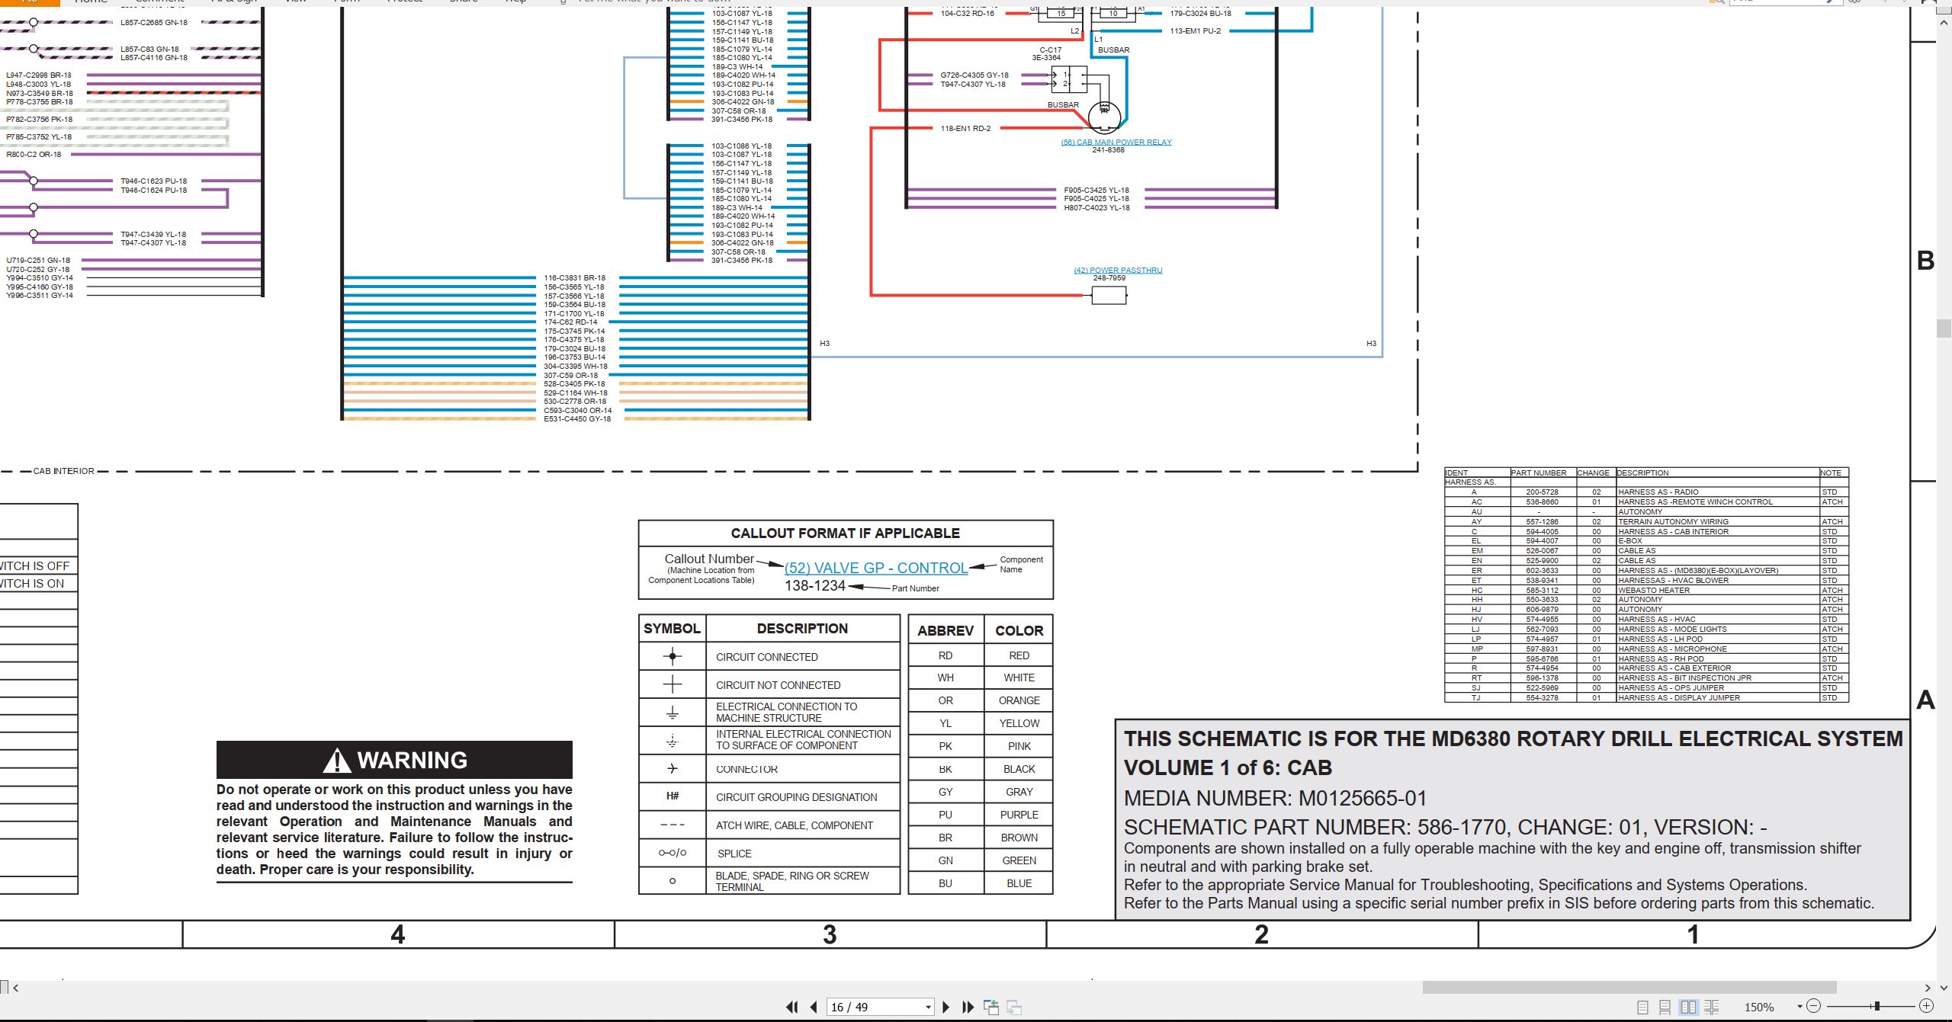
Task: Click the horizontal scrollbar right arrow
Action: click(1928, 988)
